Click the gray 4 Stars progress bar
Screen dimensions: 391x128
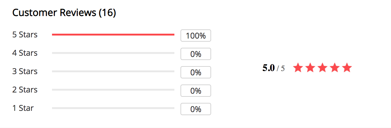tap(113, 53)
